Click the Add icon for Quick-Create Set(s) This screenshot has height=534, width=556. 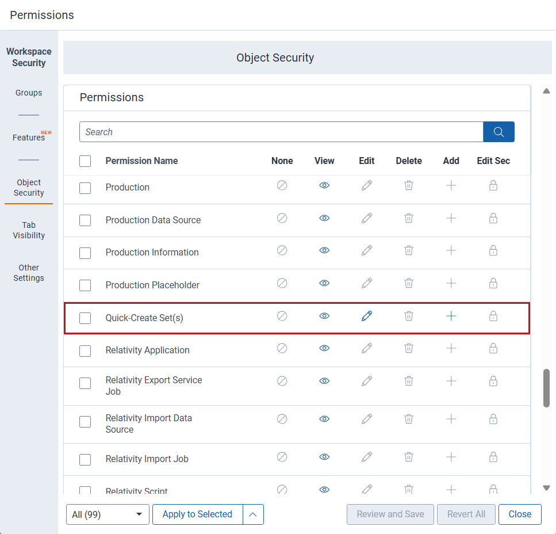[x=451, y=316]
